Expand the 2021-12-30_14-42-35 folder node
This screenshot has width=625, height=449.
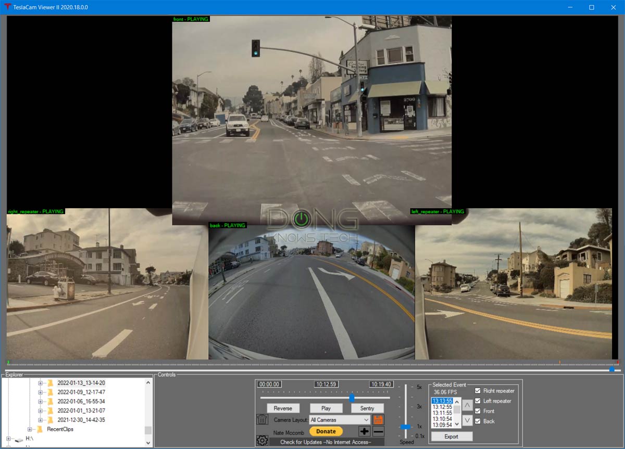(40, 420)
